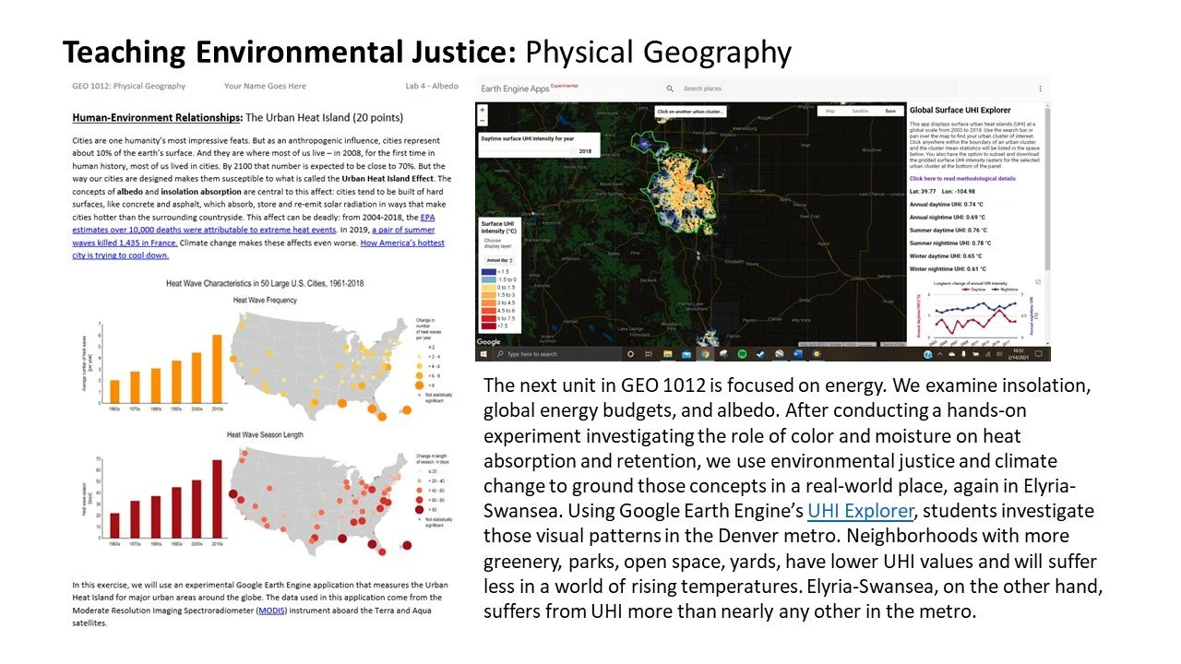
Task: Open the UHI Explorer link in slide text
Action: 859,511
